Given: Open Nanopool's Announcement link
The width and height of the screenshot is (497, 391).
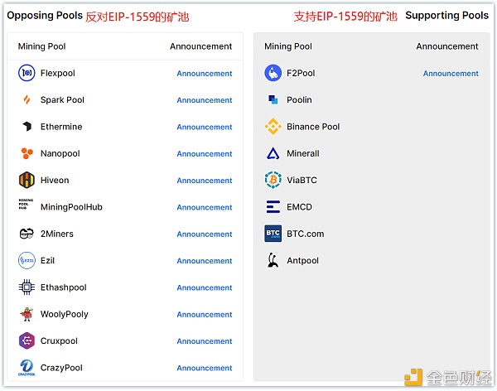Looking at the screenshot, I should [x=205, y=153].
